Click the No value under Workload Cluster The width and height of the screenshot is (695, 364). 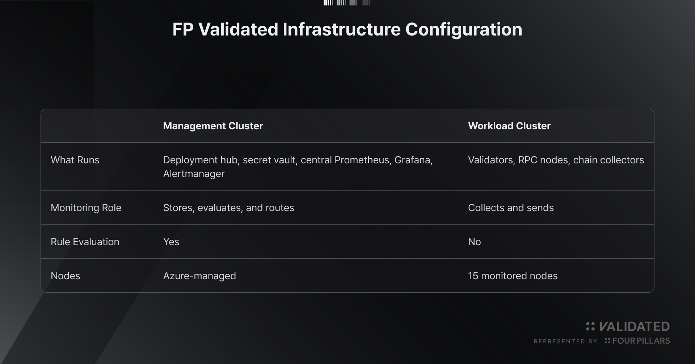[x=474, y=242]
